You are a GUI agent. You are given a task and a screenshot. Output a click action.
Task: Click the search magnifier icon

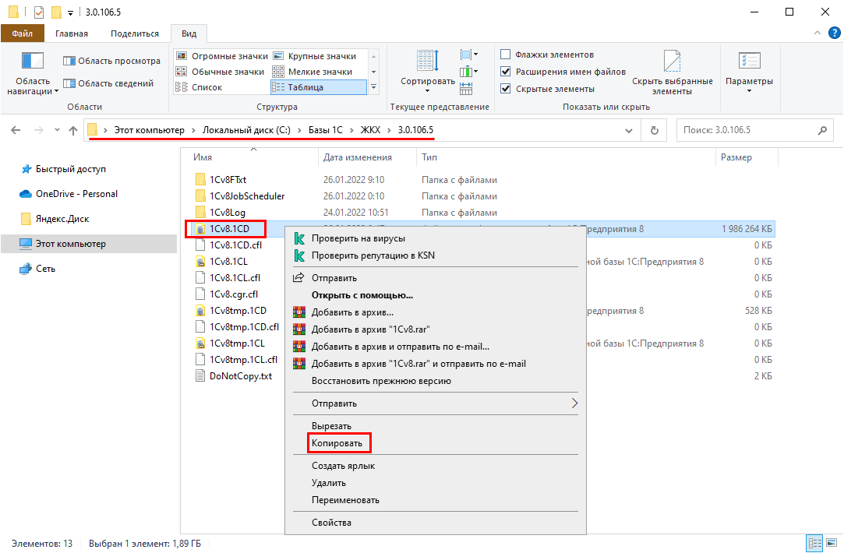pos(822,130)
